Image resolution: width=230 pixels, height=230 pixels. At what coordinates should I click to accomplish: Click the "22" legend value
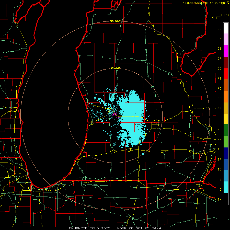(x=220, y=139)
